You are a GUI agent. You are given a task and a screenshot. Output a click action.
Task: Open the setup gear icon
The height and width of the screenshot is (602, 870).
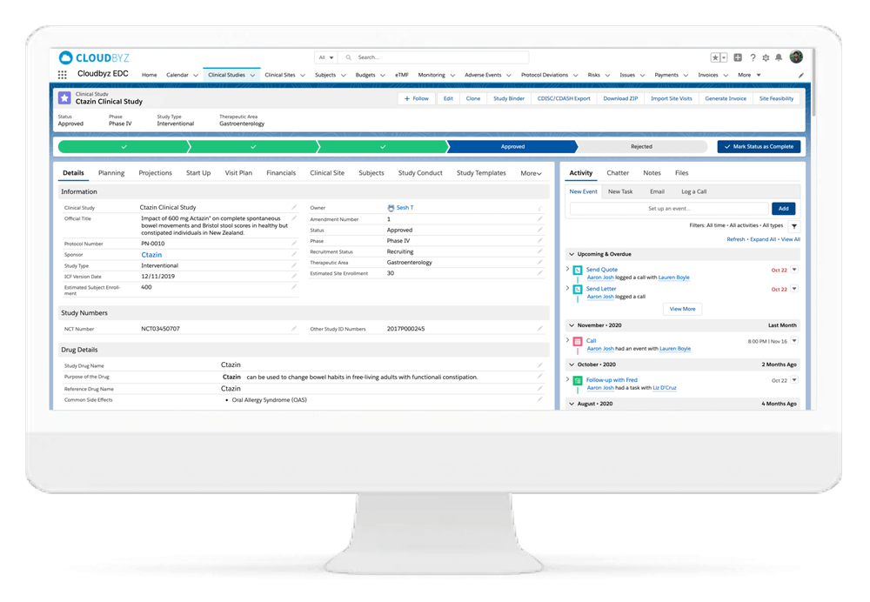pyautogui.click(x=766, y=57)
